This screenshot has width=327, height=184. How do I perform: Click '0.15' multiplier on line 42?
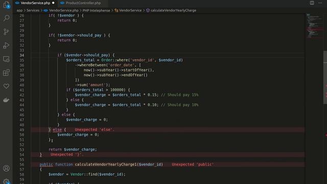(152, 95)
